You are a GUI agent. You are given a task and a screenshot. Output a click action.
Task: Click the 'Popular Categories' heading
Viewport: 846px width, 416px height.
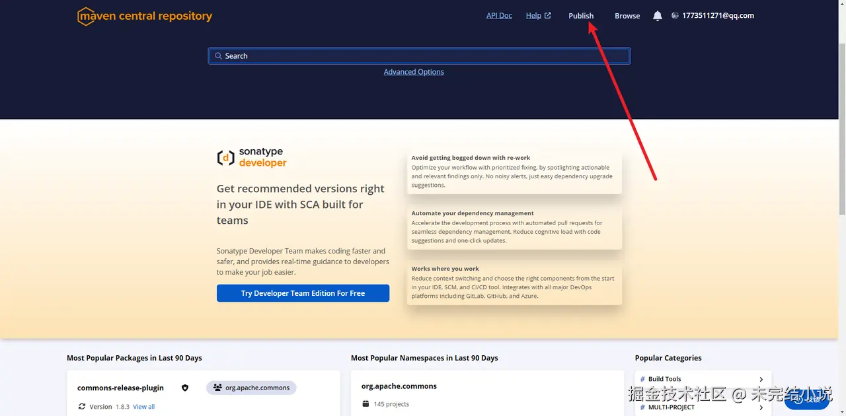[668, 358]
